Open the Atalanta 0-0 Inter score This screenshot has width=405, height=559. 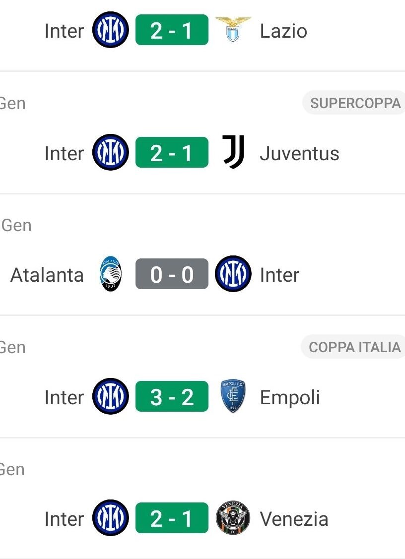tap(172, 274)
